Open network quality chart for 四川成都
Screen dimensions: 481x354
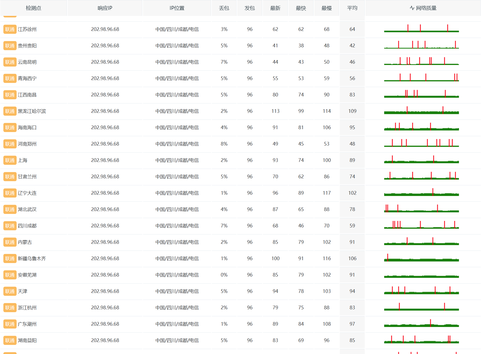[421, 225]
